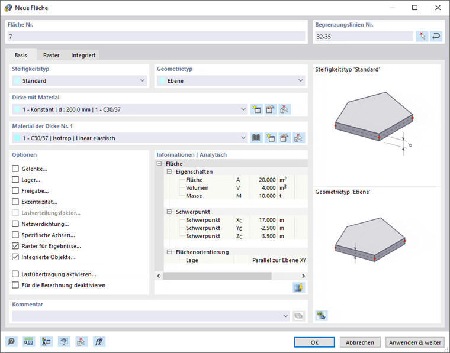Open the Kommentar dropdown arrow

[285, 316]
